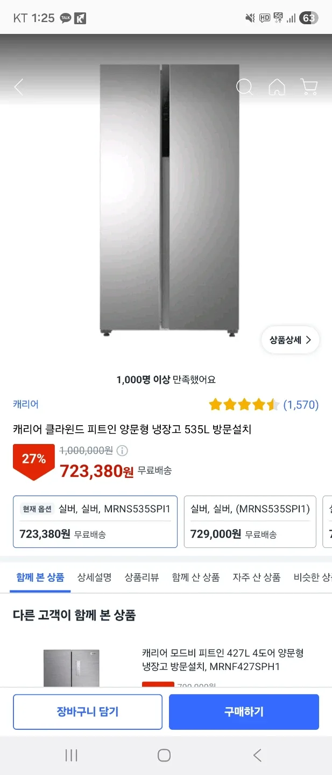The width and height of the screenshot is (332, 775).
Task: Switch to the 상품리뷰 tab
Action: 142,577
